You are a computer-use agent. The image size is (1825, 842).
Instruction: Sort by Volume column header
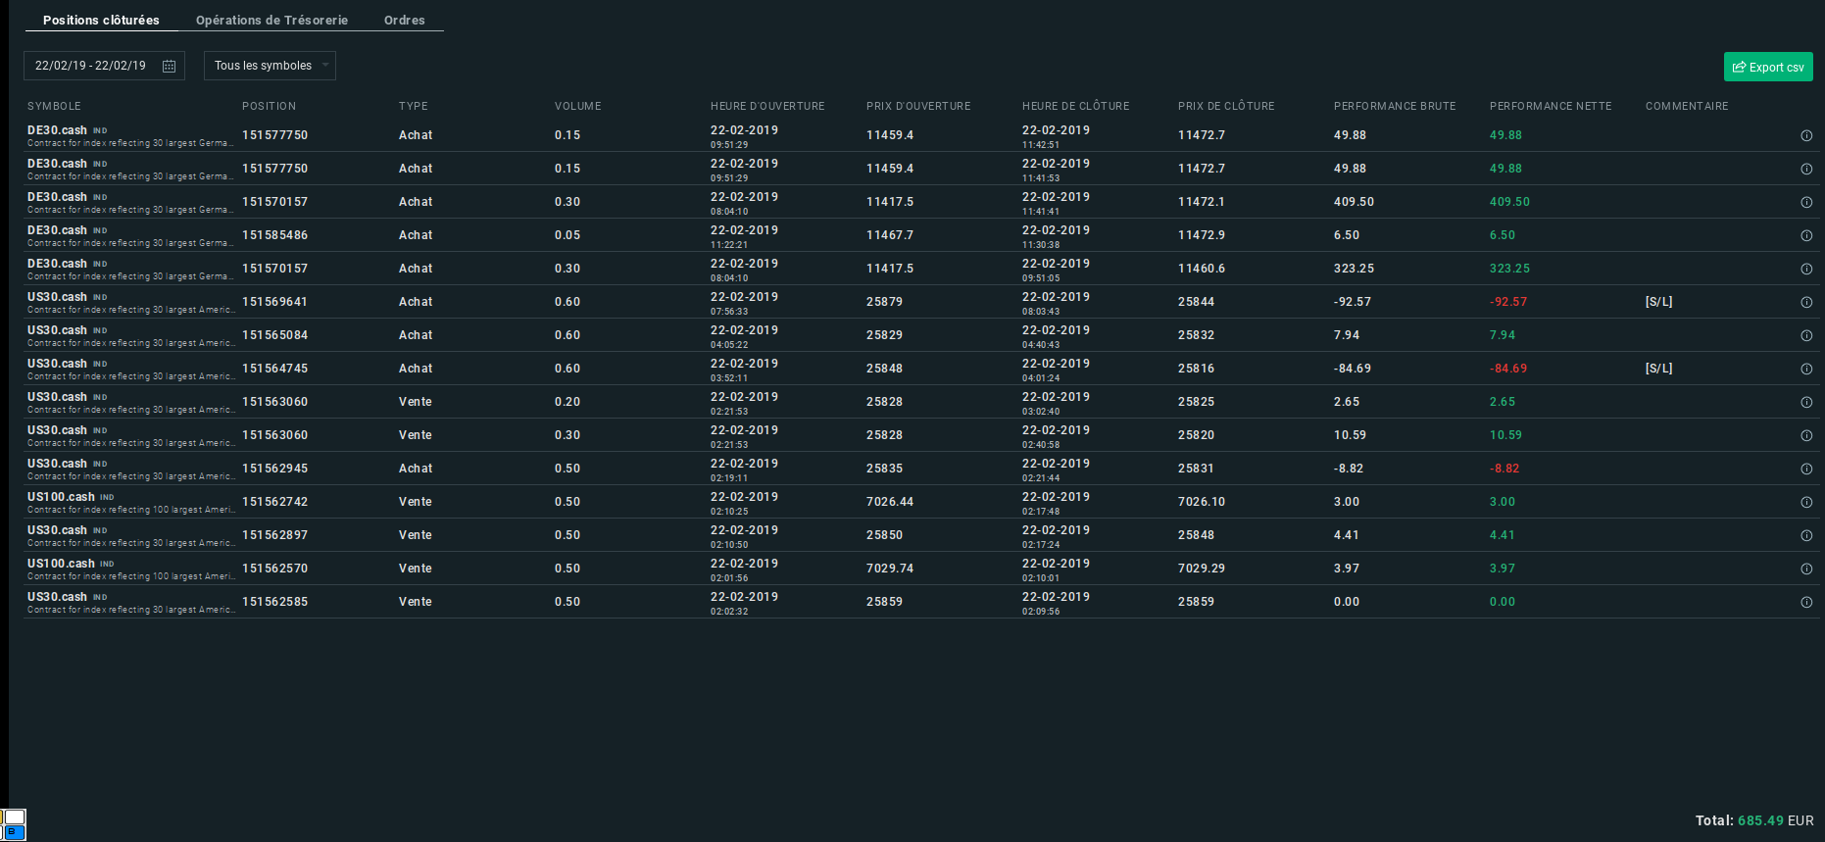point(578,106)
